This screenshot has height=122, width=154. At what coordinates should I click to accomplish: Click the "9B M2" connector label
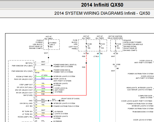click(100, 54)
